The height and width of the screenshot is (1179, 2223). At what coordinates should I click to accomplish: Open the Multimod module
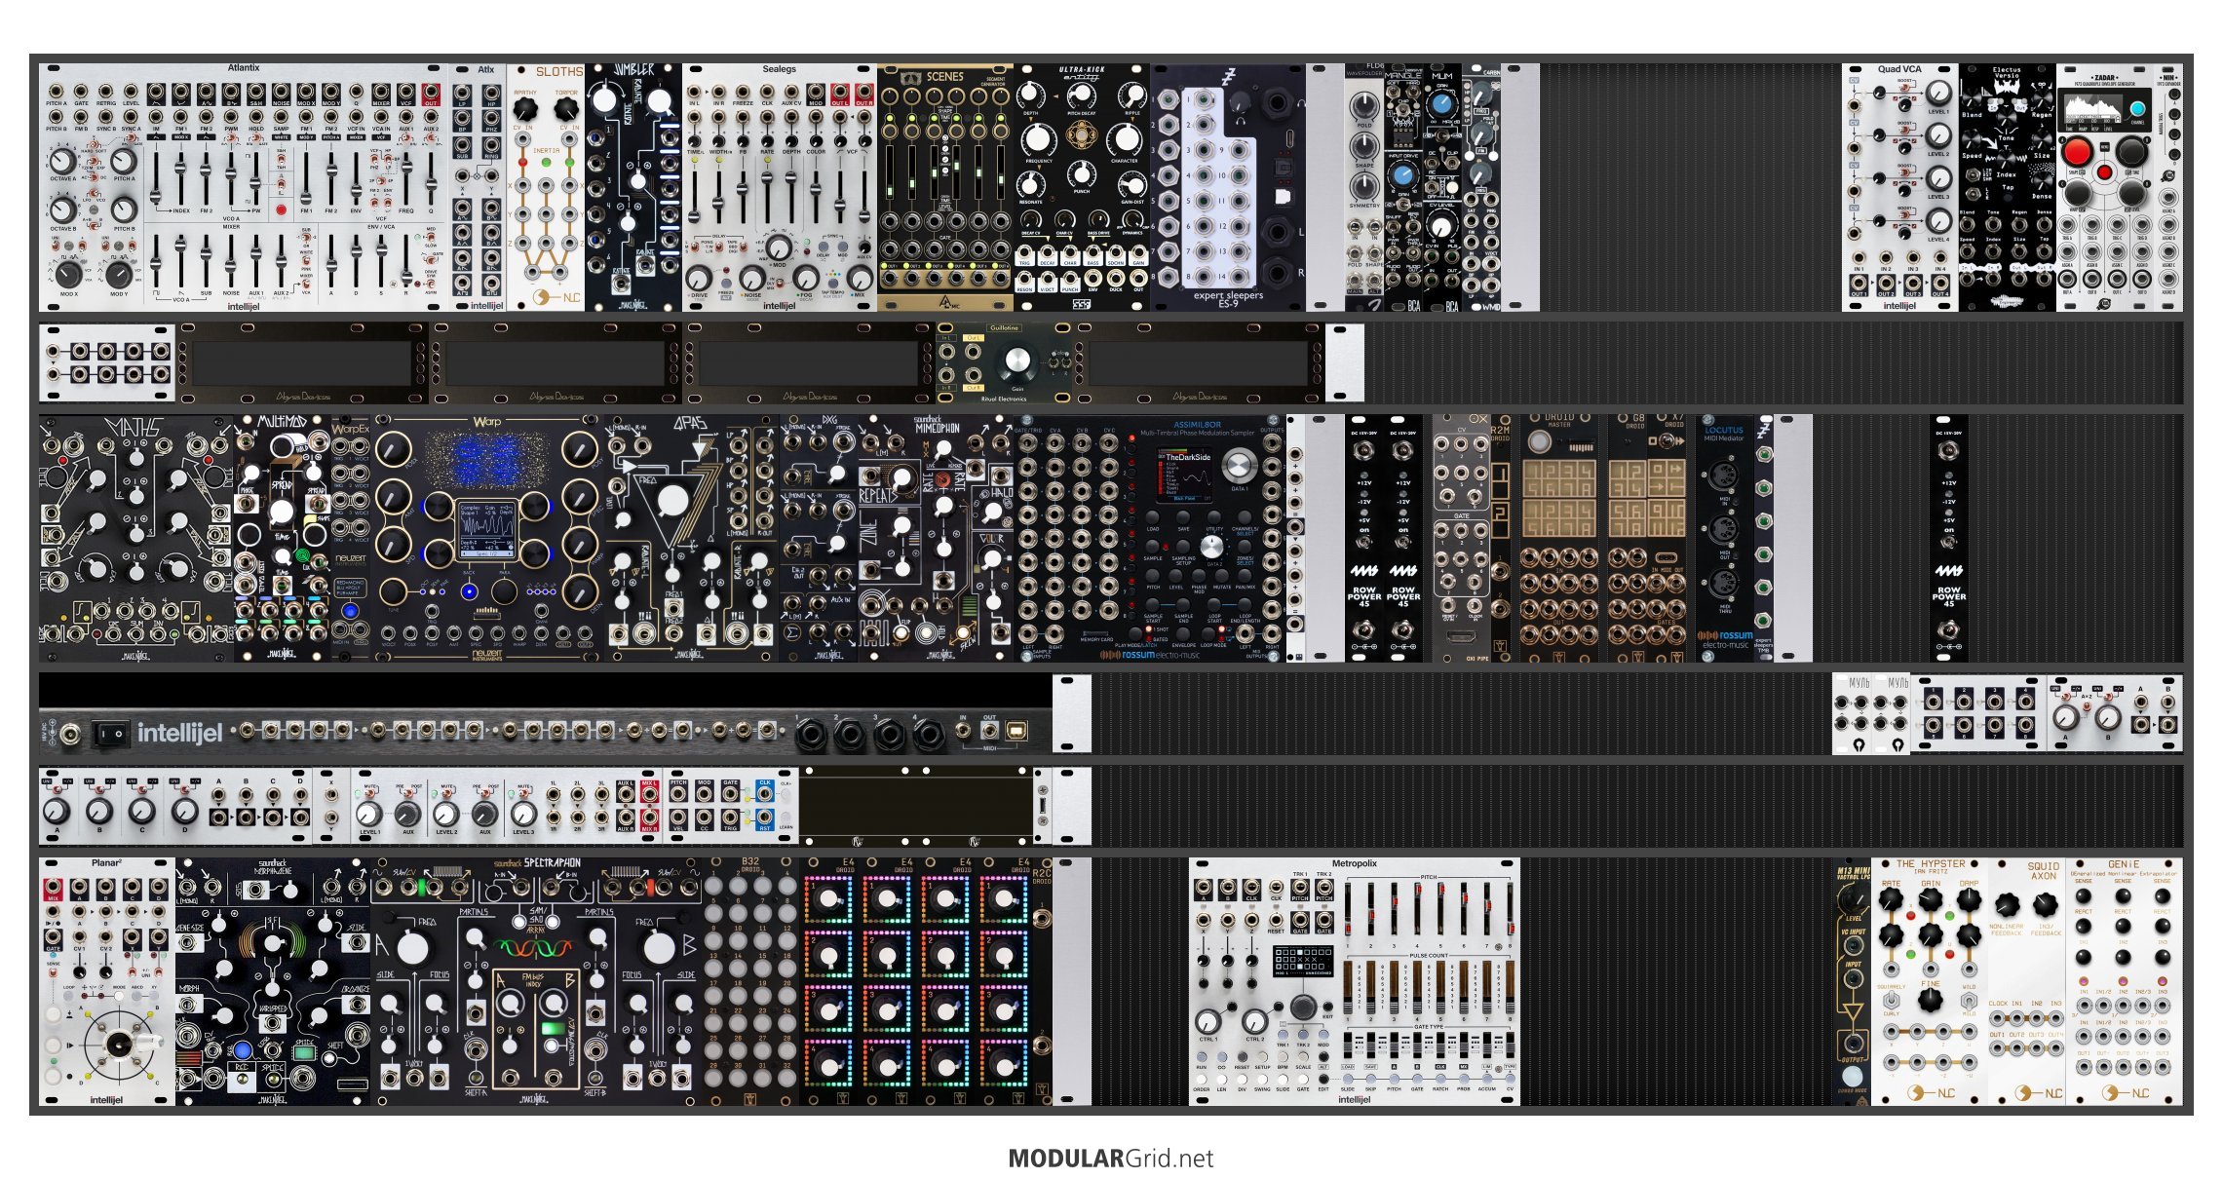283,539
